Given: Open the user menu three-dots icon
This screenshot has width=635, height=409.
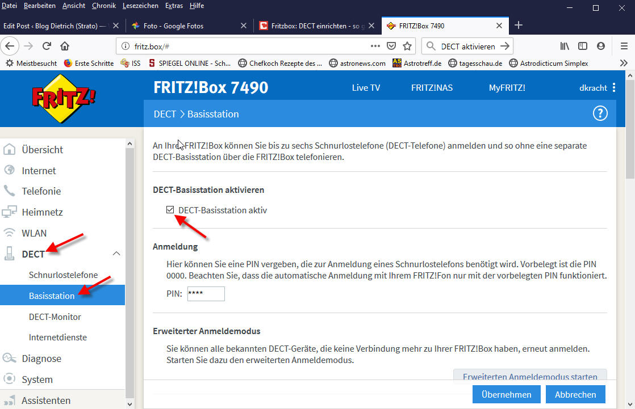Looking at the screenshot, I should point(613,88).
